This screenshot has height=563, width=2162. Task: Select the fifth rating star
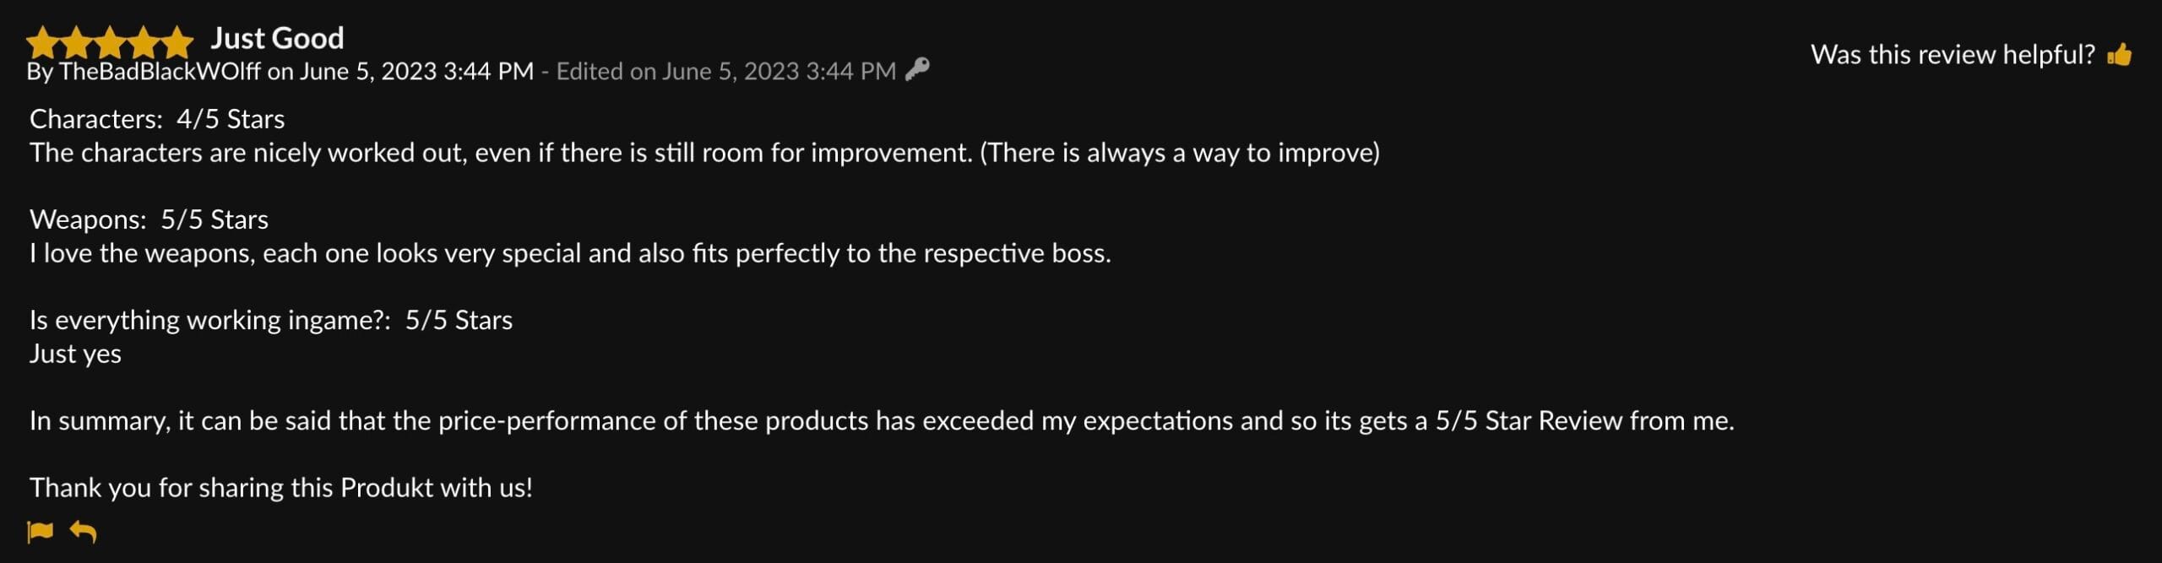point(177,37)
